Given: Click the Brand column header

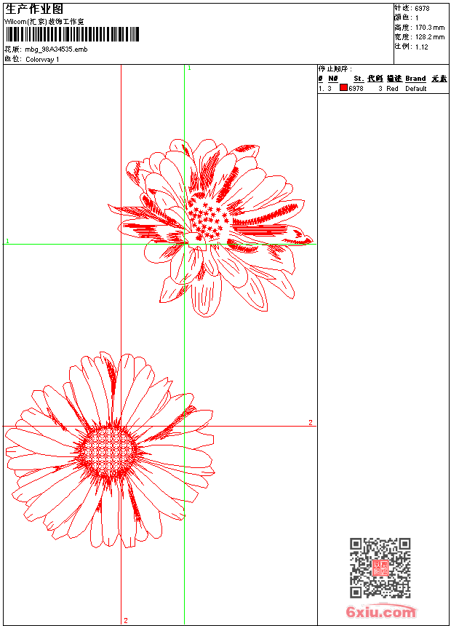Looking at the screenshot, I should (x=415, y=79).
